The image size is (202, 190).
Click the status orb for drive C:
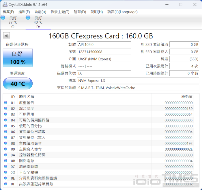(3, 18)
